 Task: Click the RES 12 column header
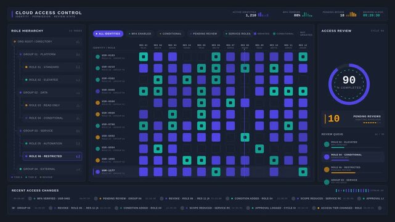tap(303, 46)
